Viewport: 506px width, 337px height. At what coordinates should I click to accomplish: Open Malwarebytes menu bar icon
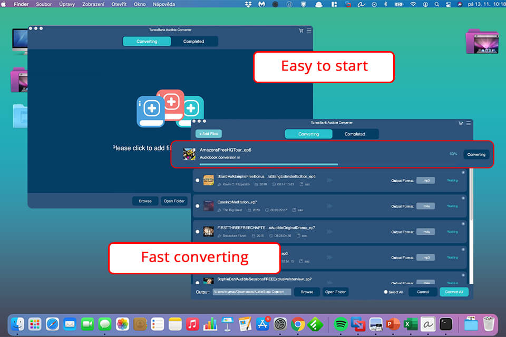pos(262,4)
